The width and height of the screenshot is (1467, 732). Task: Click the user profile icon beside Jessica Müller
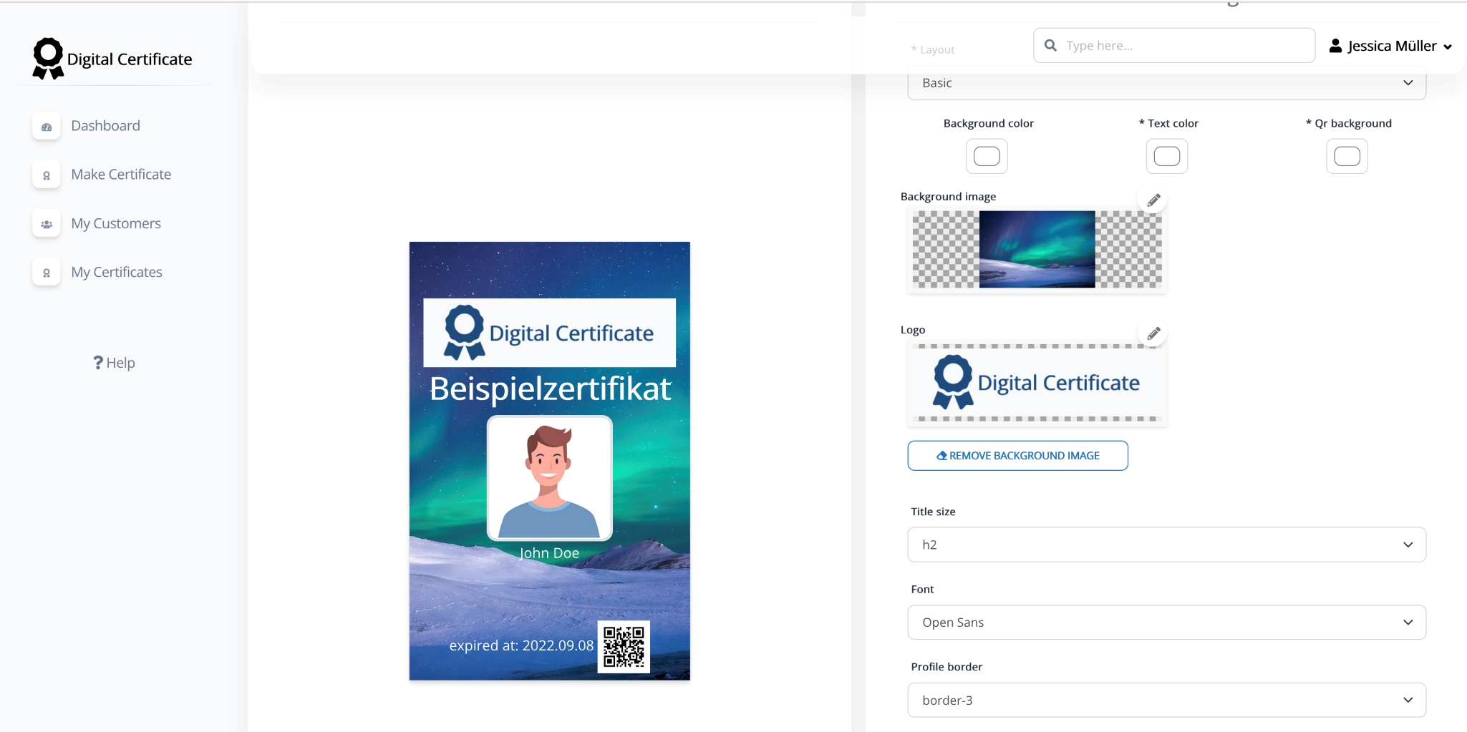pos(1335,45)
